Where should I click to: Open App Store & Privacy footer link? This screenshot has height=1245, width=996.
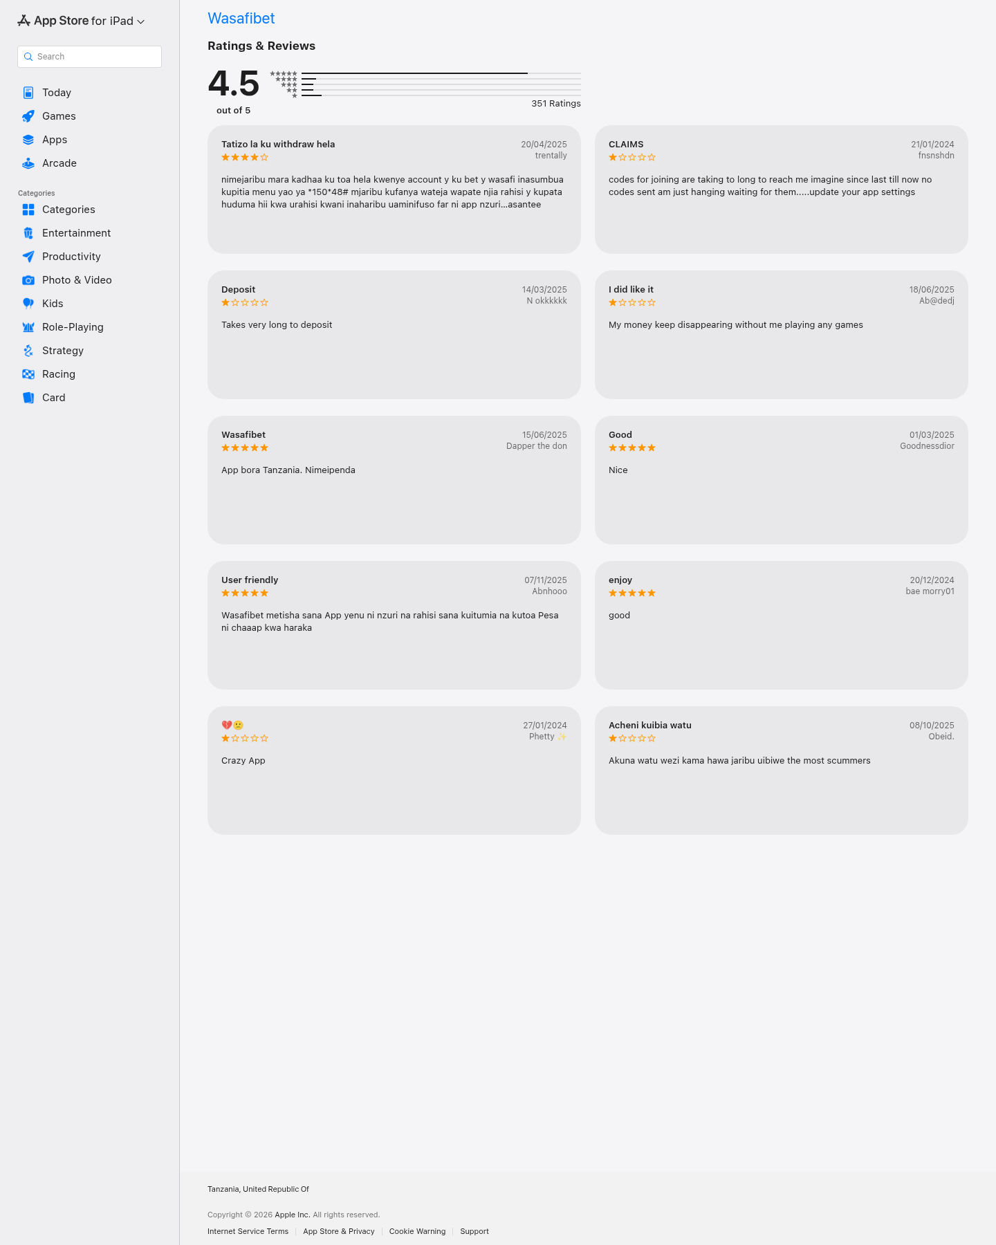339,1231
